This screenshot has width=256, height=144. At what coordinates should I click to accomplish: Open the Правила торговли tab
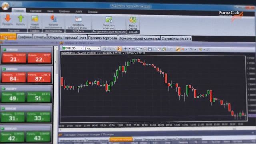point(102,38)
